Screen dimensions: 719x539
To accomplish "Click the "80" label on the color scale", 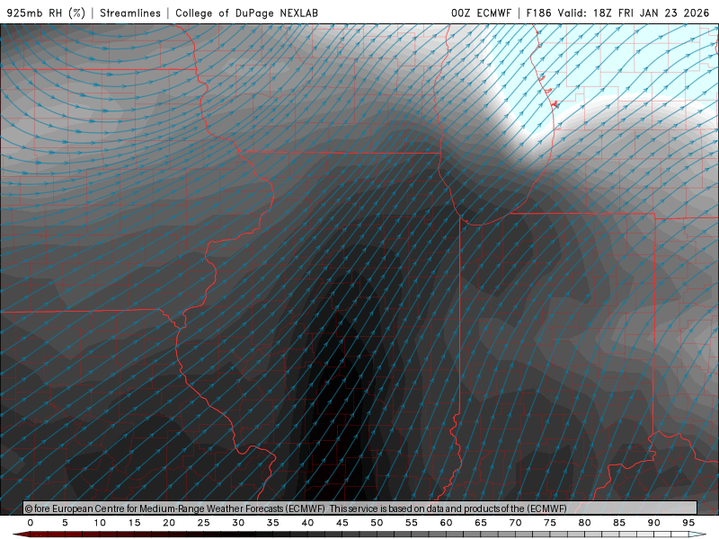I will (x=585, y=523).
